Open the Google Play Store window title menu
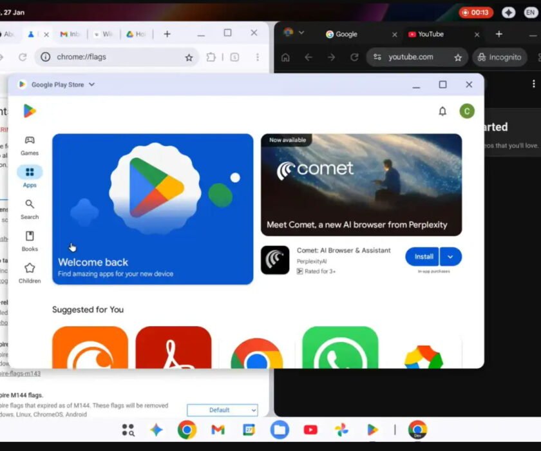 [x=91, y=84]
